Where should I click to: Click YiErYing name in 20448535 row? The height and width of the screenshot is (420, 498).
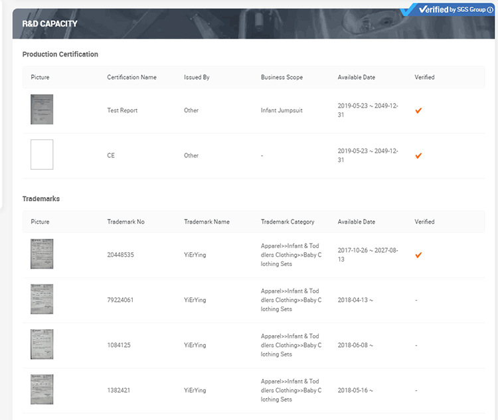point(195,255)
